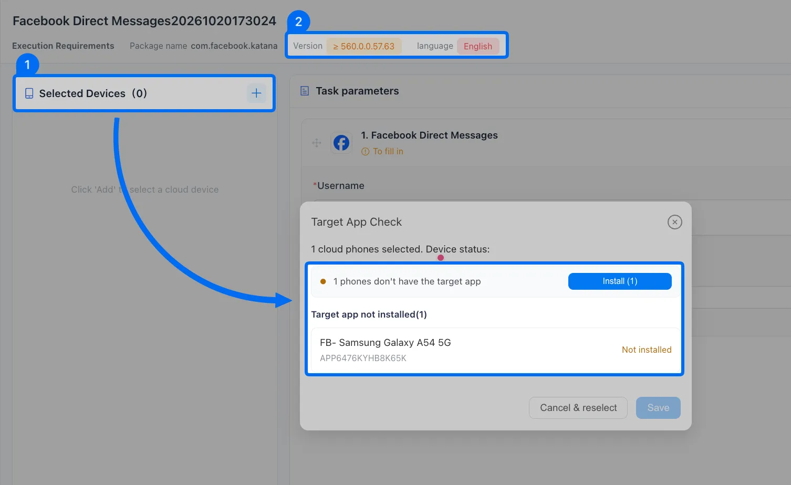Image resolution: width=791 pixels, height=485 pixels.
Task: Click the 'To fill in' status label
Action: (388, 151)
